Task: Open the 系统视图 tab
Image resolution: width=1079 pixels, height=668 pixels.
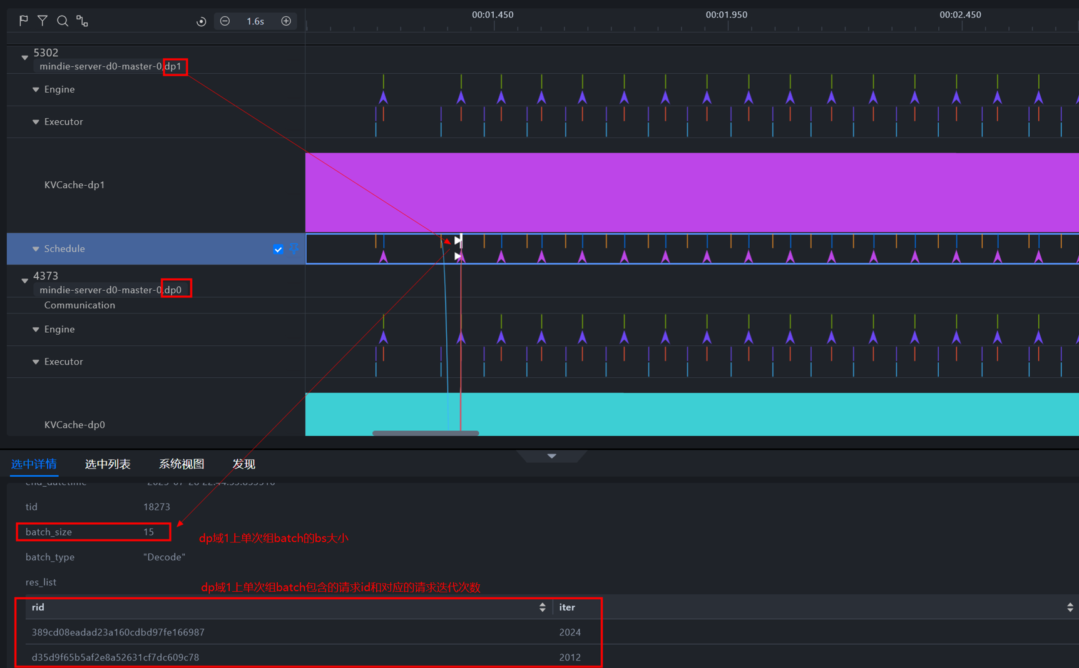Action: [182, 464]
